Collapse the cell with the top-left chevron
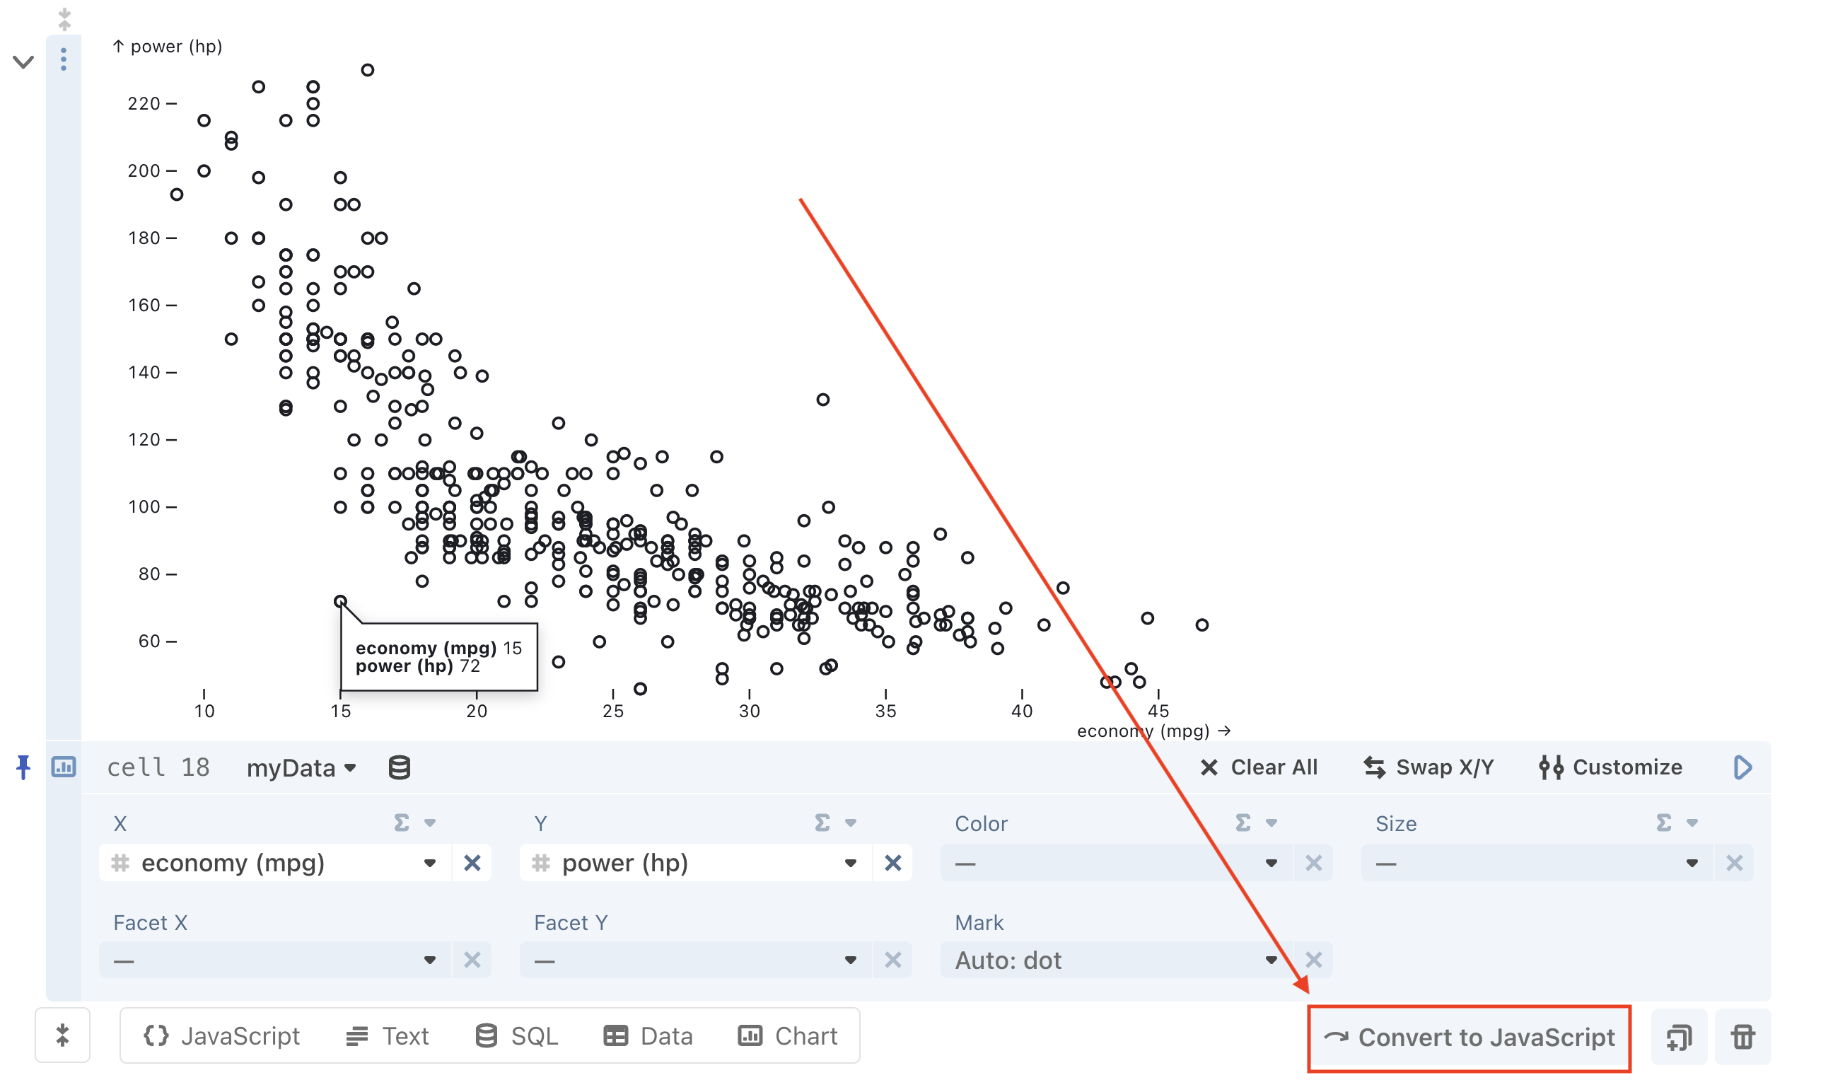The image size is (1833, 1092). [23, 62]
